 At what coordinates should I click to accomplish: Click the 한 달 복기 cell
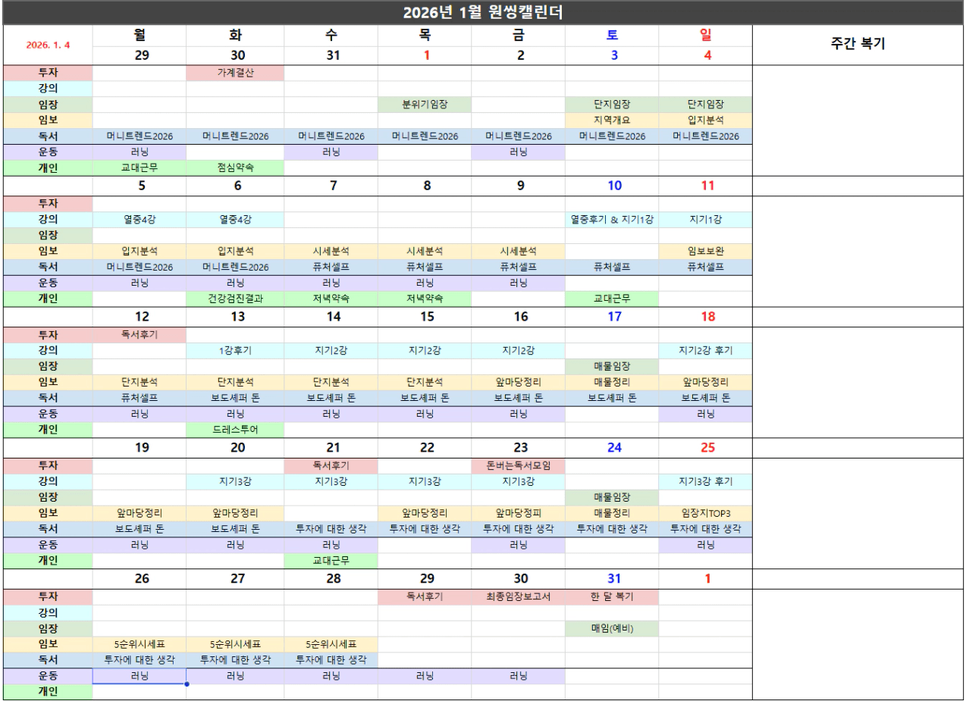point(611,596)
